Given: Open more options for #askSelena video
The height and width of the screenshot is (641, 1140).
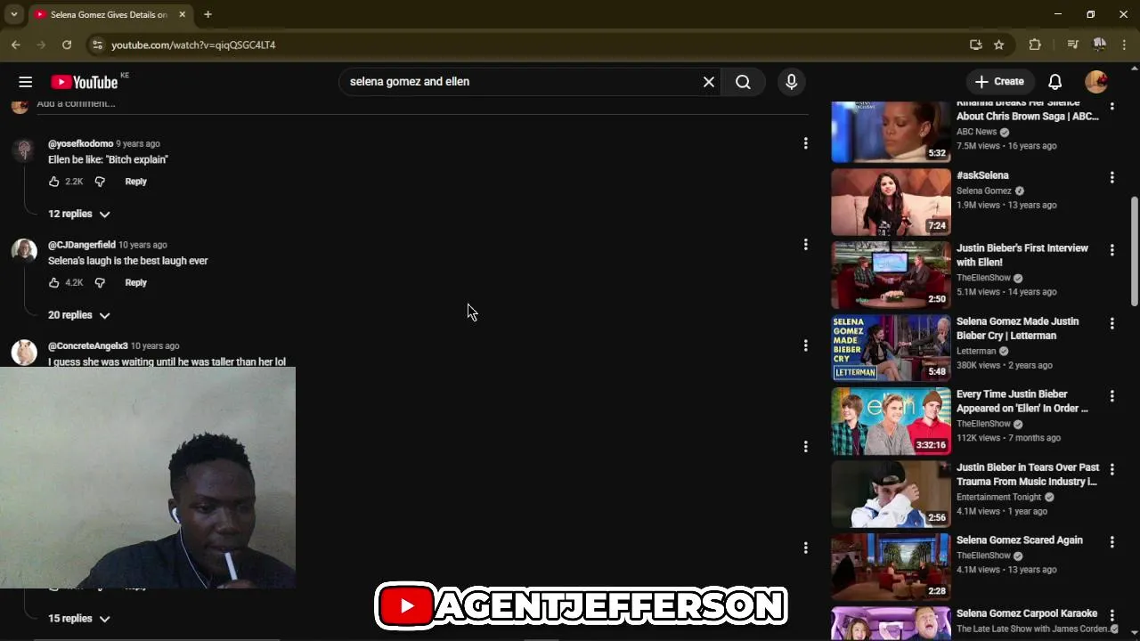Looking at the screenshot, I should click(x=1111, y=178).
